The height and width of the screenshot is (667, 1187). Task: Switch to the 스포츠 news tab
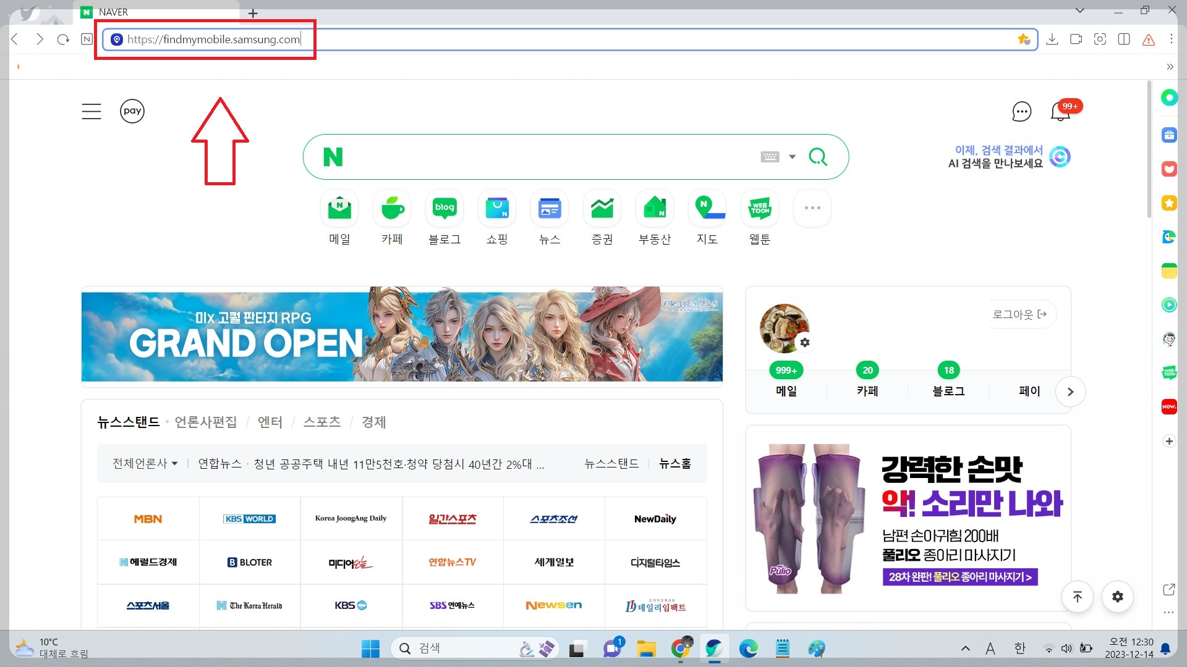pyautogui.click(x=322, y=422)
